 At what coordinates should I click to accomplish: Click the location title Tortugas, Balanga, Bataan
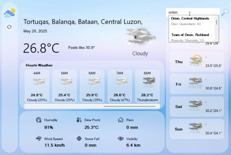pos(83,22)
